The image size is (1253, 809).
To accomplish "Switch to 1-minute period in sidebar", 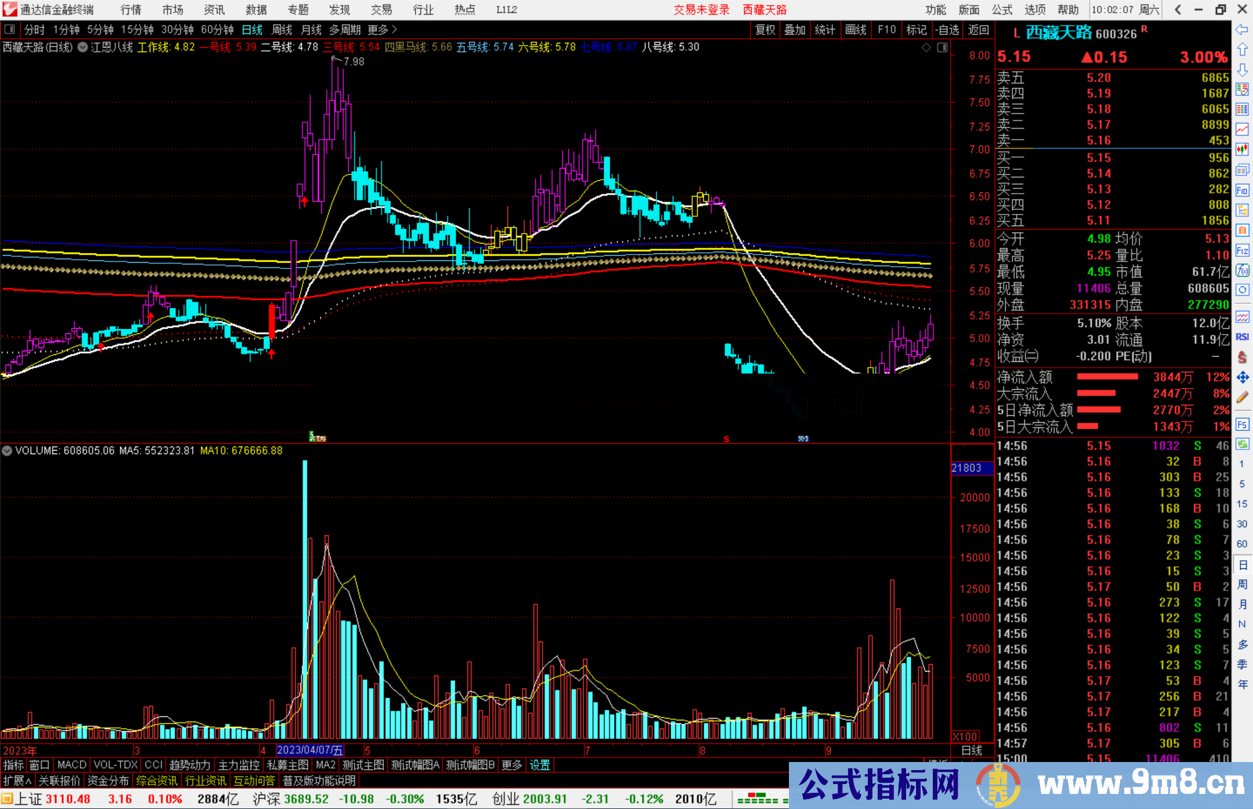I will tap(1242, 464).
